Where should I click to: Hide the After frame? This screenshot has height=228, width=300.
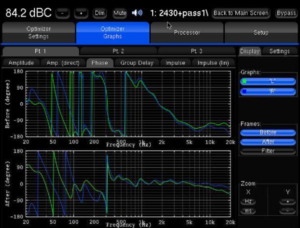pos(268,142)
